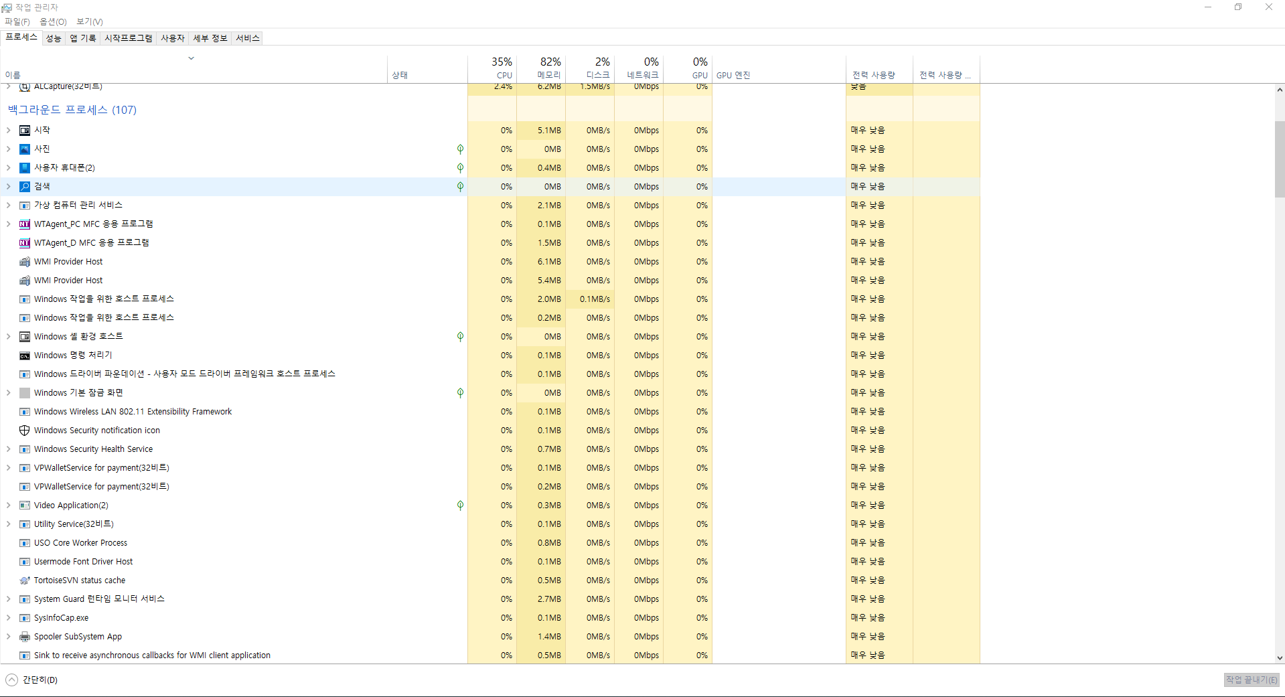Expand the Video Application(2) row
The width and height of the screenshot is (1285, 697).
[9, 506]
